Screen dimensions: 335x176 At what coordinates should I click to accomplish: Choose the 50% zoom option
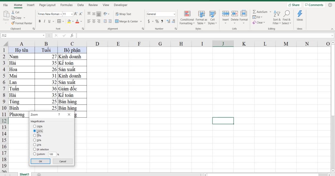click(x=35, y=140)
